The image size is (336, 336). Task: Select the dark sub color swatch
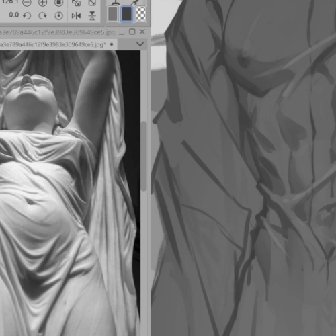click(127, 14)
